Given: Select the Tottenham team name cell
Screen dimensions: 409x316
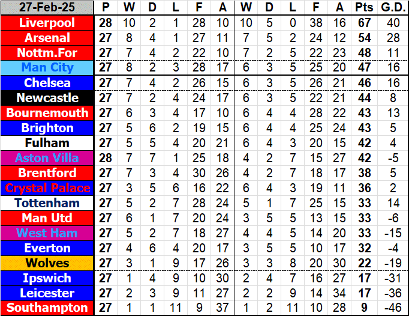Looking at the screenshot, I should point(47,203).
